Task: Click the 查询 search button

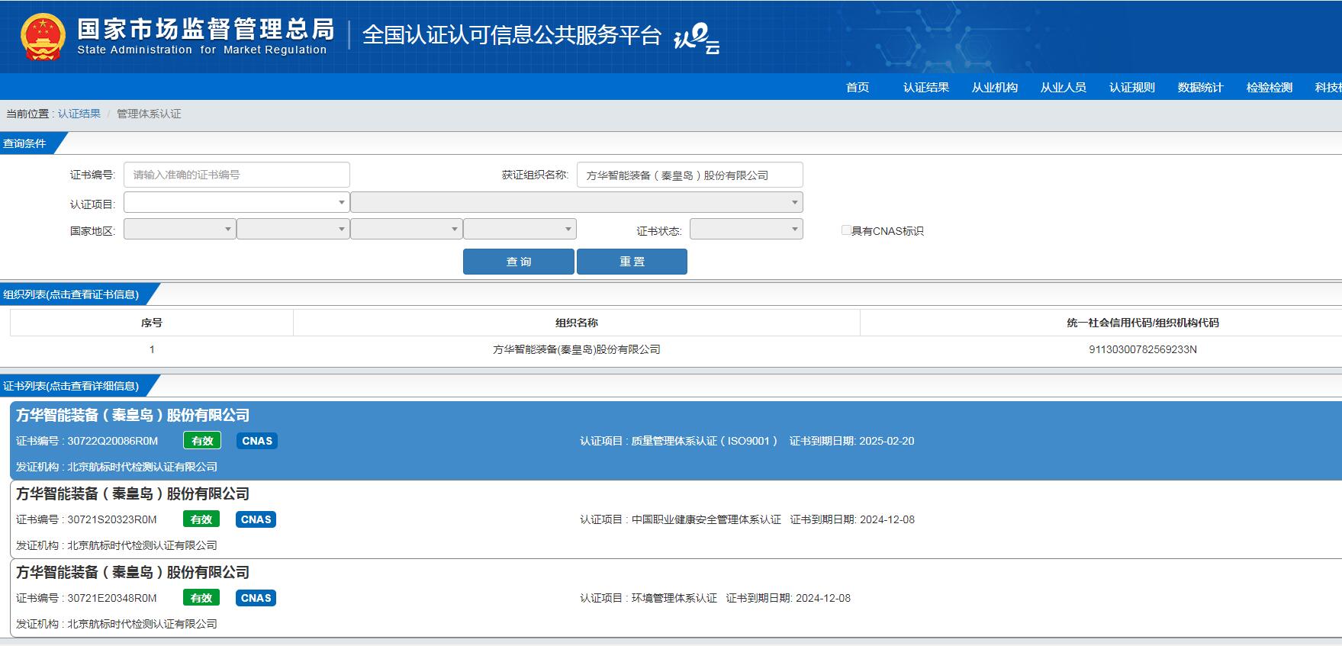Action: coord(519,262)
